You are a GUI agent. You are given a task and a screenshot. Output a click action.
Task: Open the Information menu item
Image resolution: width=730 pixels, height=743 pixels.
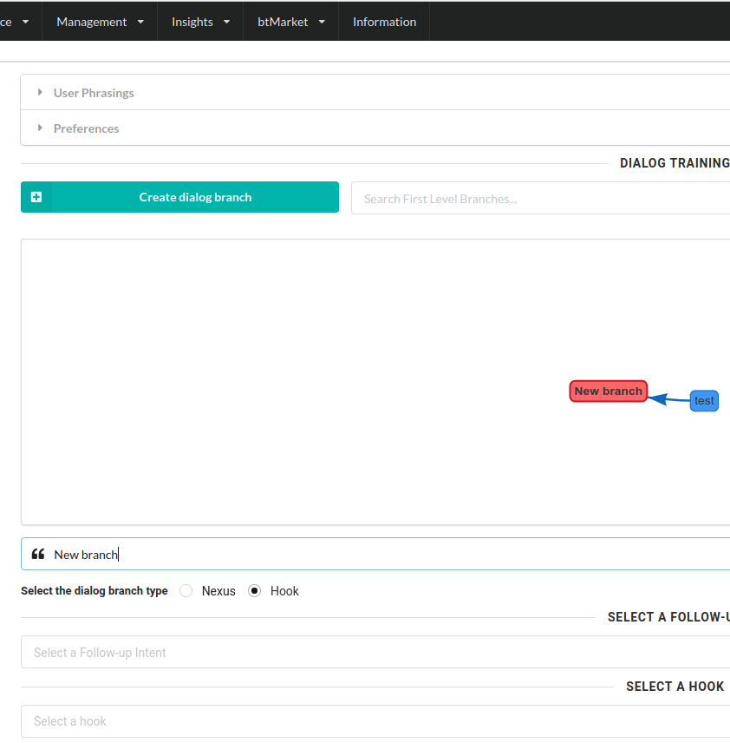point(384,22)
